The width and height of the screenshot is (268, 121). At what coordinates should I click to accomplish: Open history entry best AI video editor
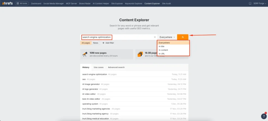(91, 99)
